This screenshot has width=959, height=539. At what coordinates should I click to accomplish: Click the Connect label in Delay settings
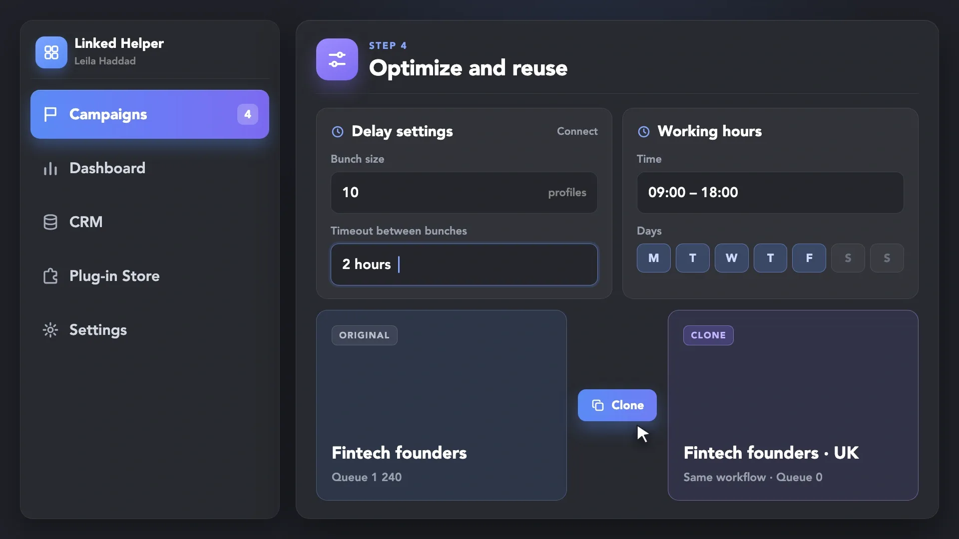[577, 131]
